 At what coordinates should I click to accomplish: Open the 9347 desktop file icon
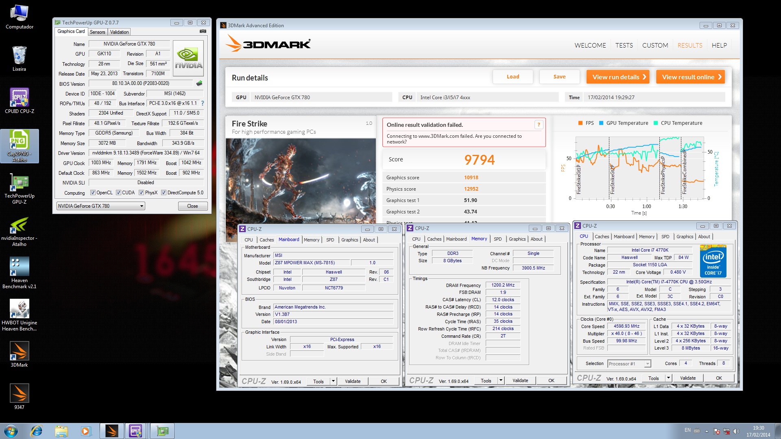coord(19,397)
